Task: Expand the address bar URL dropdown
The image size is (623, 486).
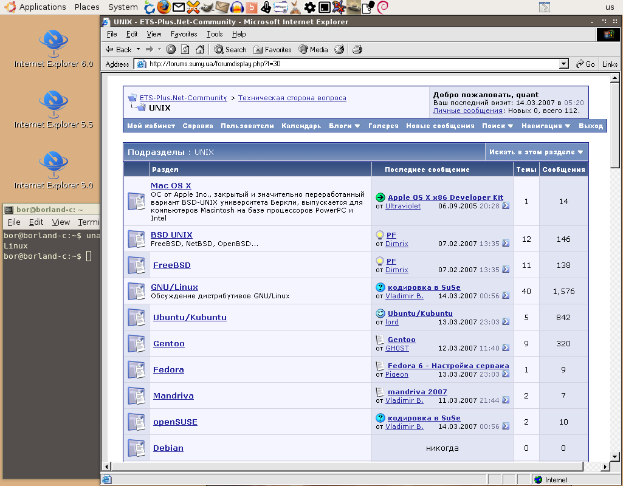Action: tap(563, 64)
